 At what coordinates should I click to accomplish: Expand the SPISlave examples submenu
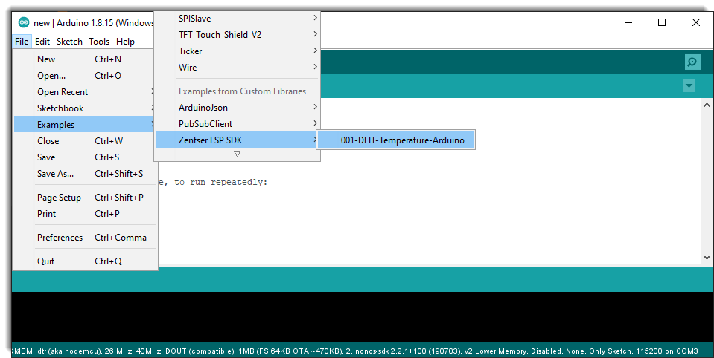[x=238, y=19]
